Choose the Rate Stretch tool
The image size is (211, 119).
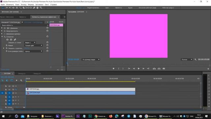click(x=20, y=8)
